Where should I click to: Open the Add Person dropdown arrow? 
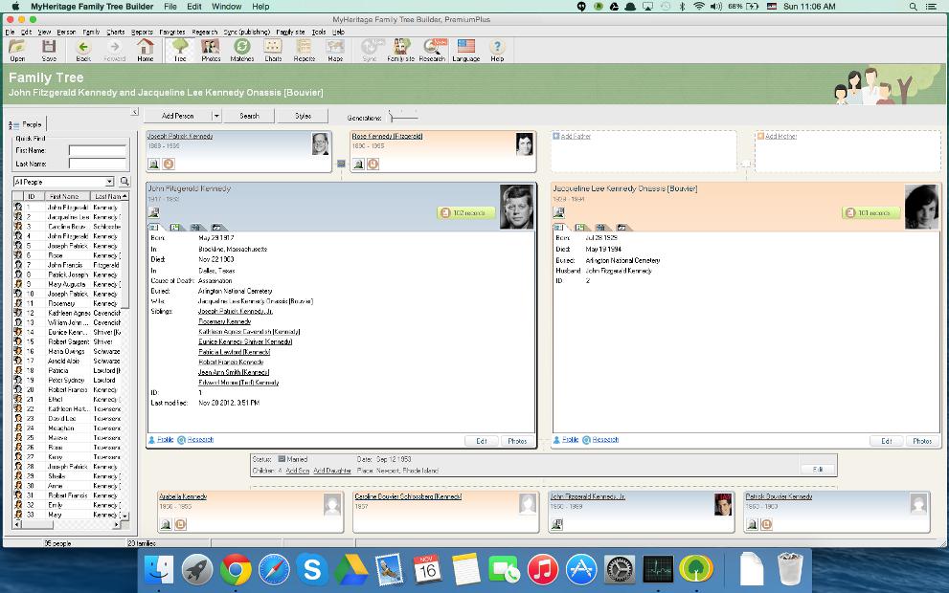pyautogui.click(x=216, y=116)
